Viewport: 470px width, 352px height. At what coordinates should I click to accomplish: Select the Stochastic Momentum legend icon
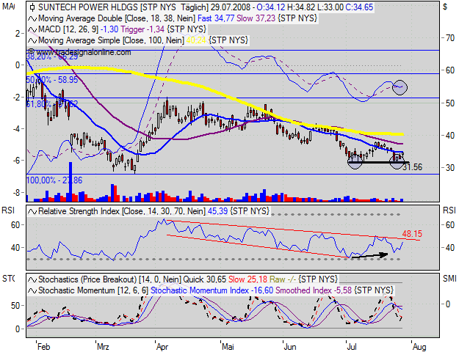pyautogui.click(x=32, y=291)
